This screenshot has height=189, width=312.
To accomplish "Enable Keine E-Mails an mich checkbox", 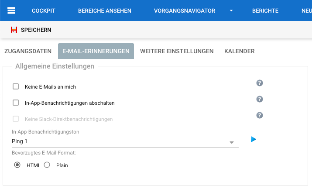I will point(16,87).
